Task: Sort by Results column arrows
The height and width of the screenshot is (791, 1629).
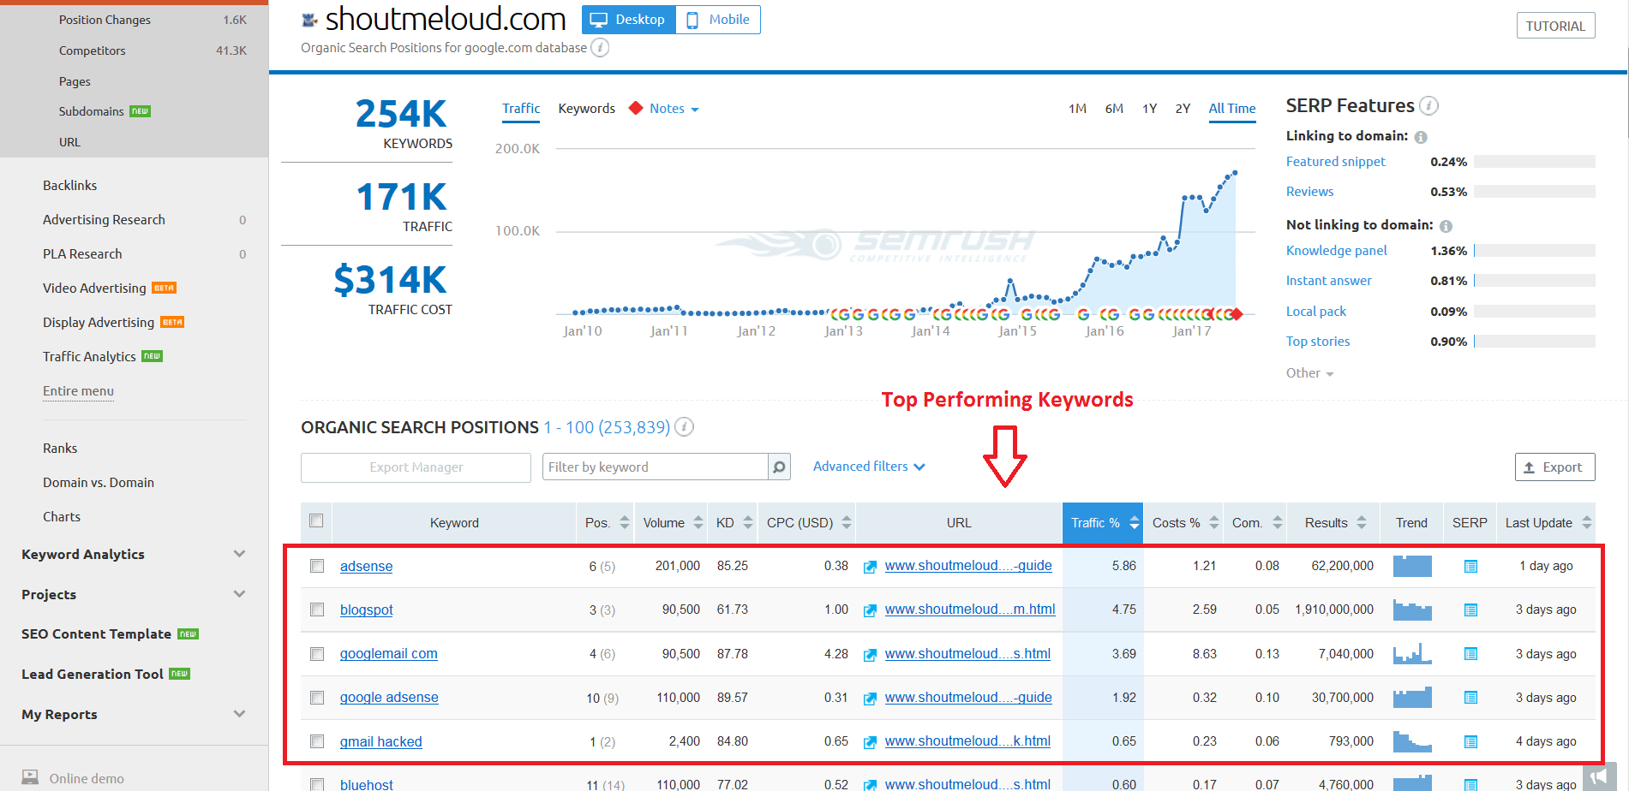Action: (x=1362, y=522)
